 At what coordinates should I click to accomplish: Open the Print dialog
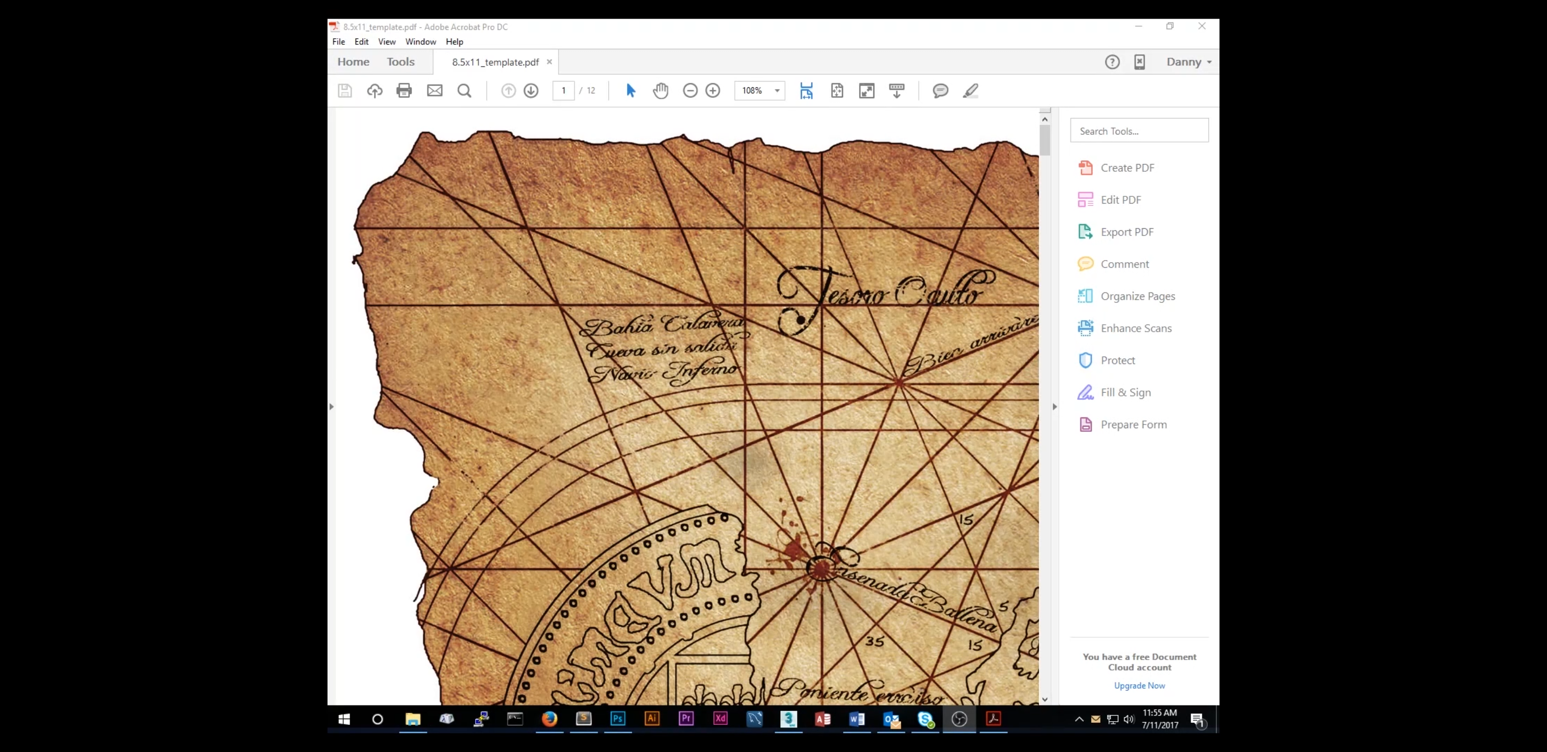tap(403, 91)
